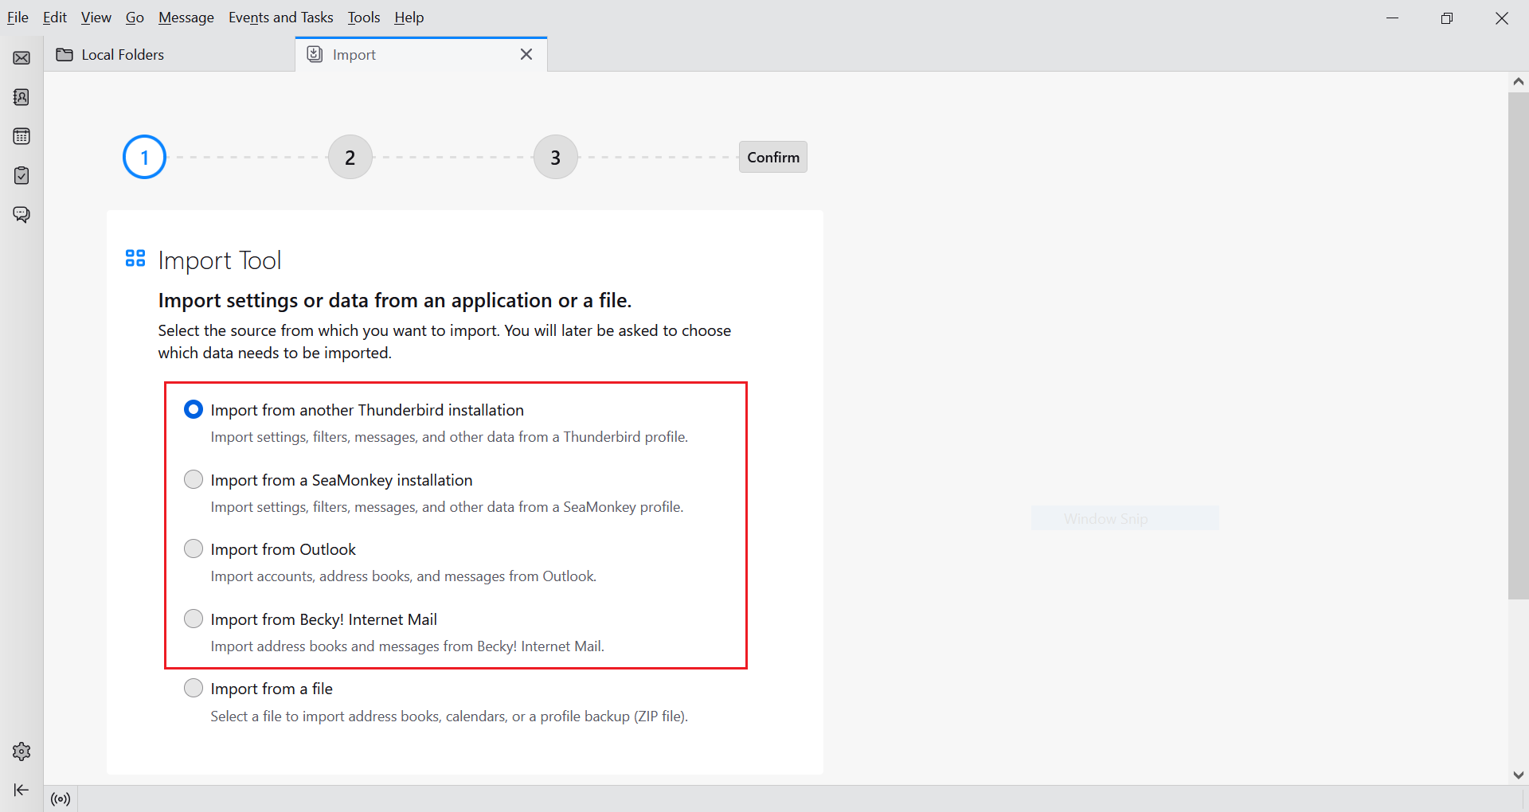The image size is (1529, 812).
Task: Select Import from Becky! Internet Mail
Action: click(194, 619)
